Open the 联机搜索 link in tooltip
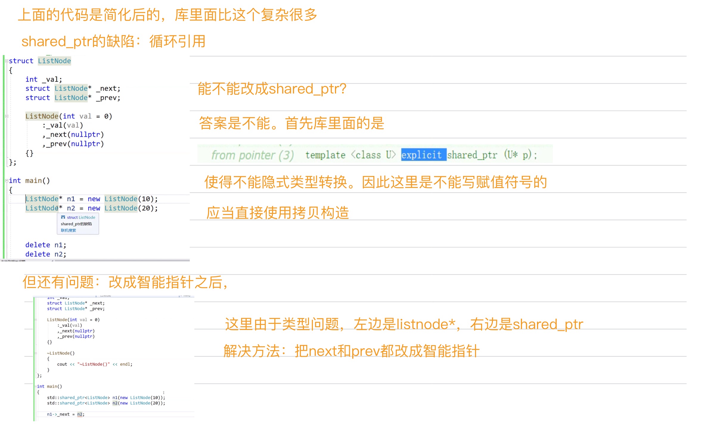Viewport: 711px width, 444px height. (x=68, y=230)
